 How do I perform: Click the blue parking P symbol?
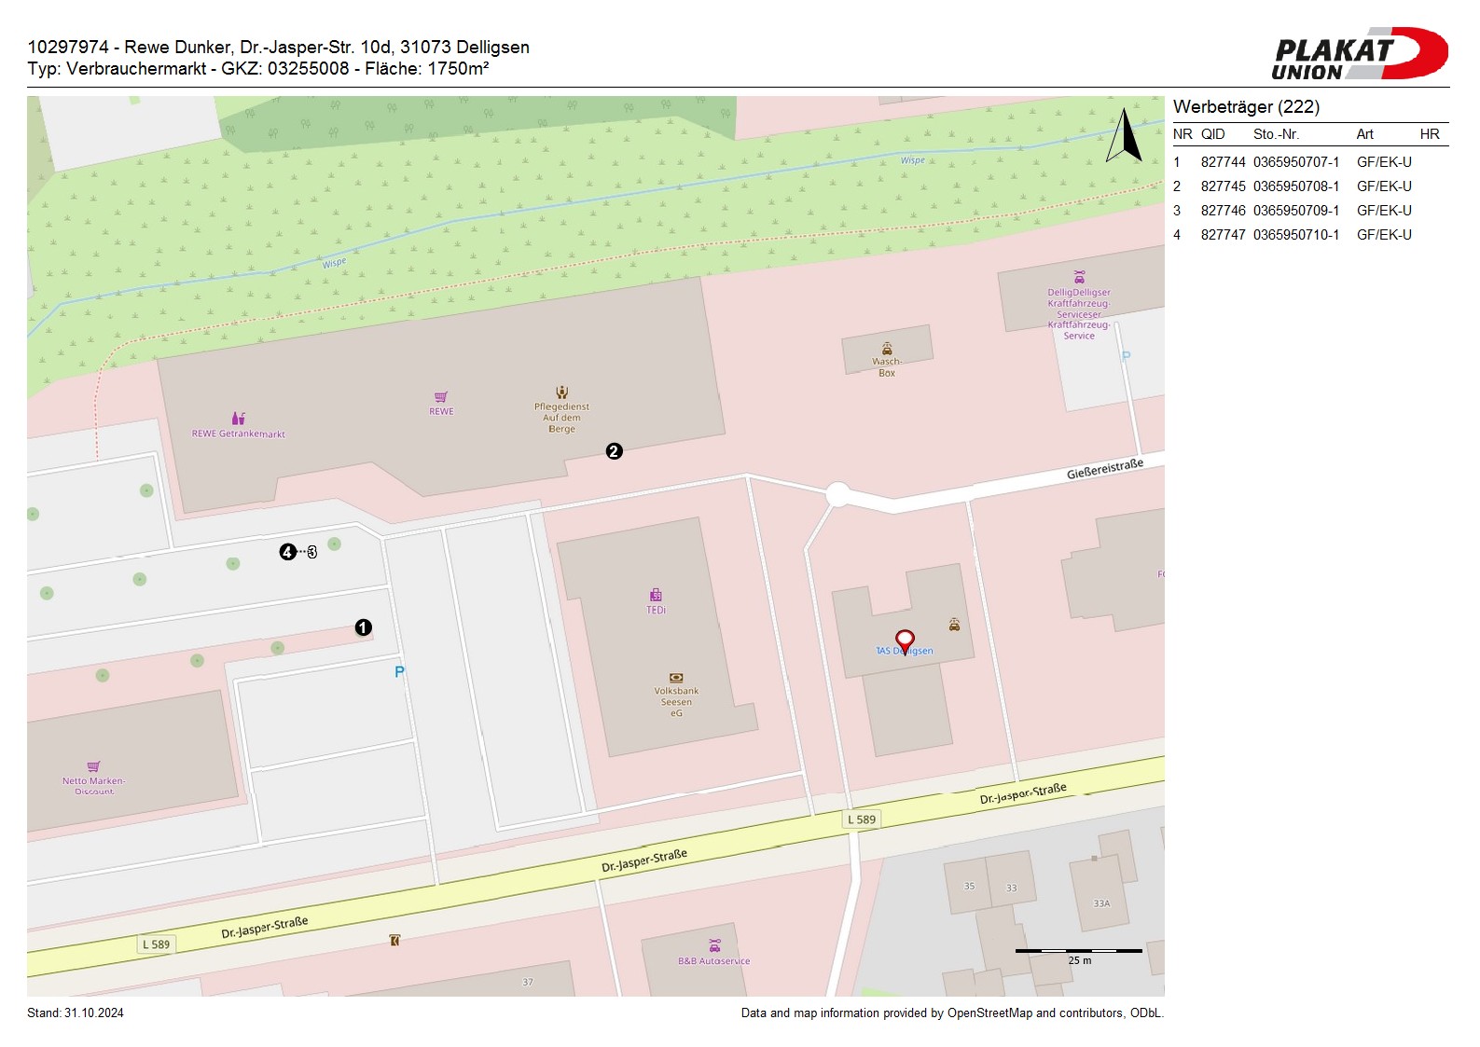399,672
